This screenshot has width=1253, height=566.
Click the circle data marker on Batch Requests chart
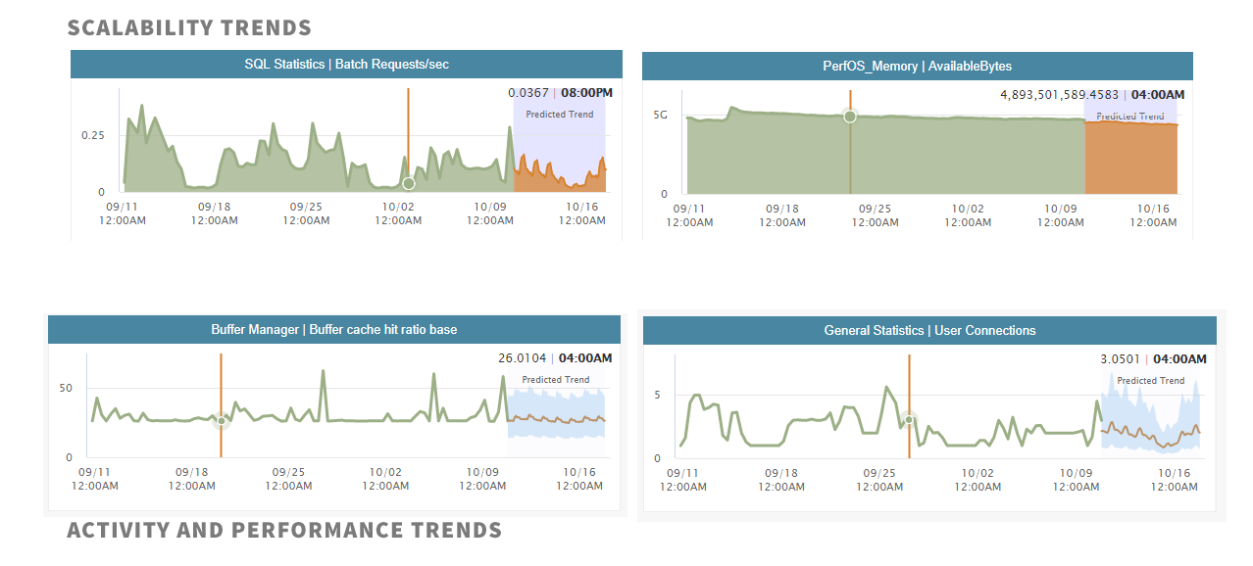[x=409, y=183]
